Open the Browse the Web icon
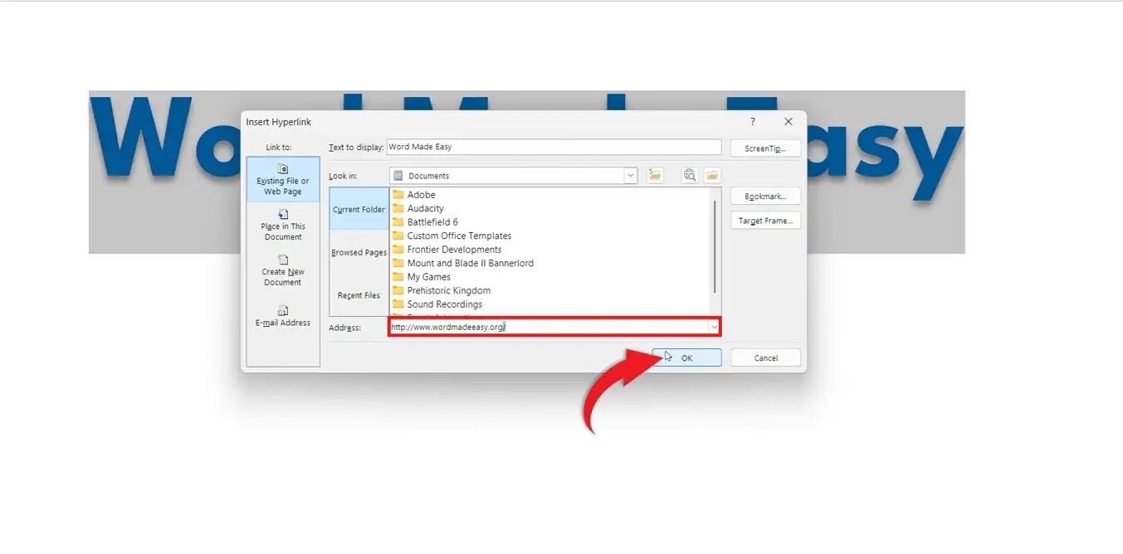This screenshot has width=1123, height=554. (x=690, y=175)
